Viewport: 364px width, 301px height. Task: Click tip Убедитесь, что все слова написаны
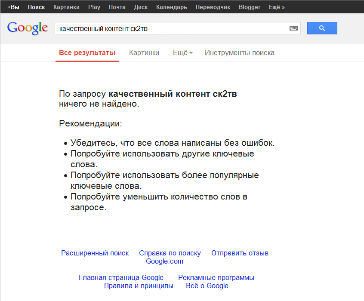pyautogui.click(x=173, y=143)
